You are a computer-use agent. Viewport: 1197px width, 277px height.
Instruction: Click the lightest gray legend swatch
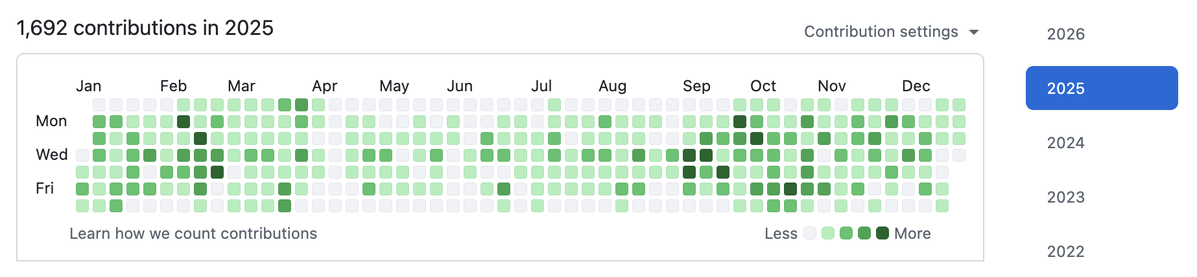pos(810,234)
